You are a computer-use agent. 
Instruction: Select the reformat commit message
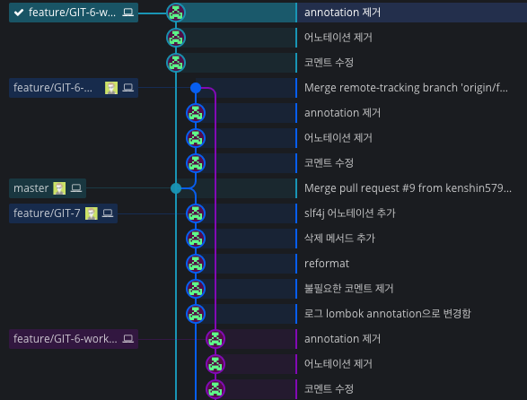click(x=327, y=264)
